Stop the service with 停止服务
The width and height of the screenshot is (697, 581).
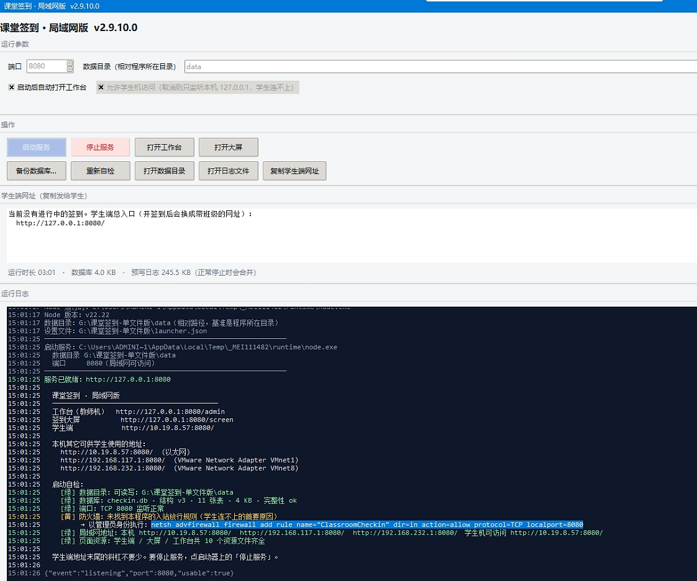click(x=100, y=147)
